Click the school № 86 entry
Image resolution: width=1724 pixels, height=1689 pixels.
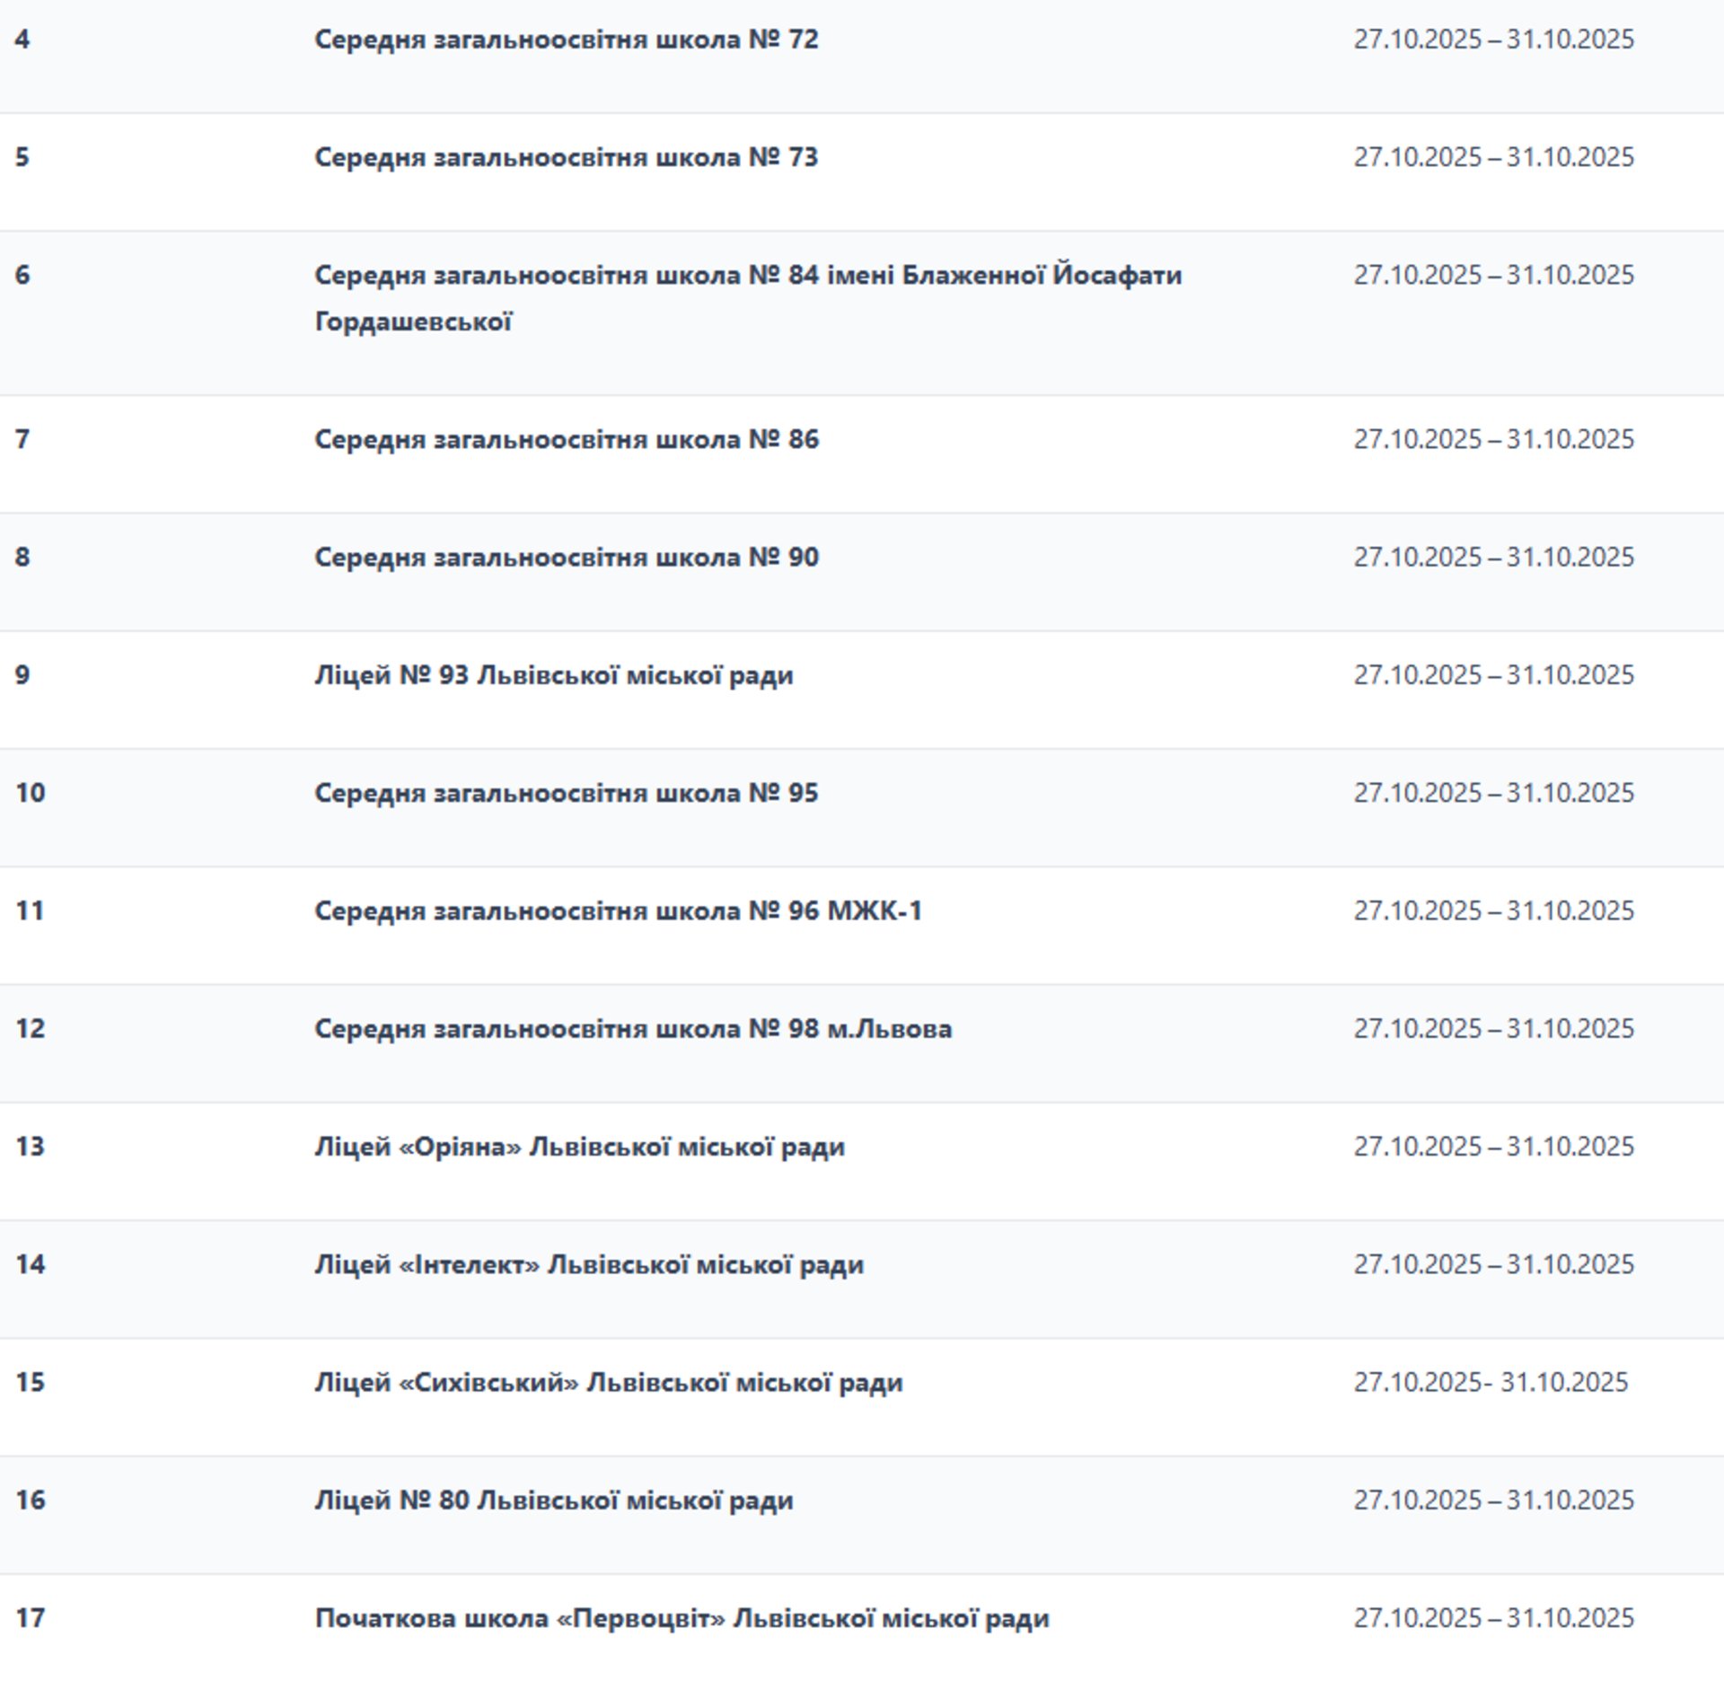coord(566,439)
